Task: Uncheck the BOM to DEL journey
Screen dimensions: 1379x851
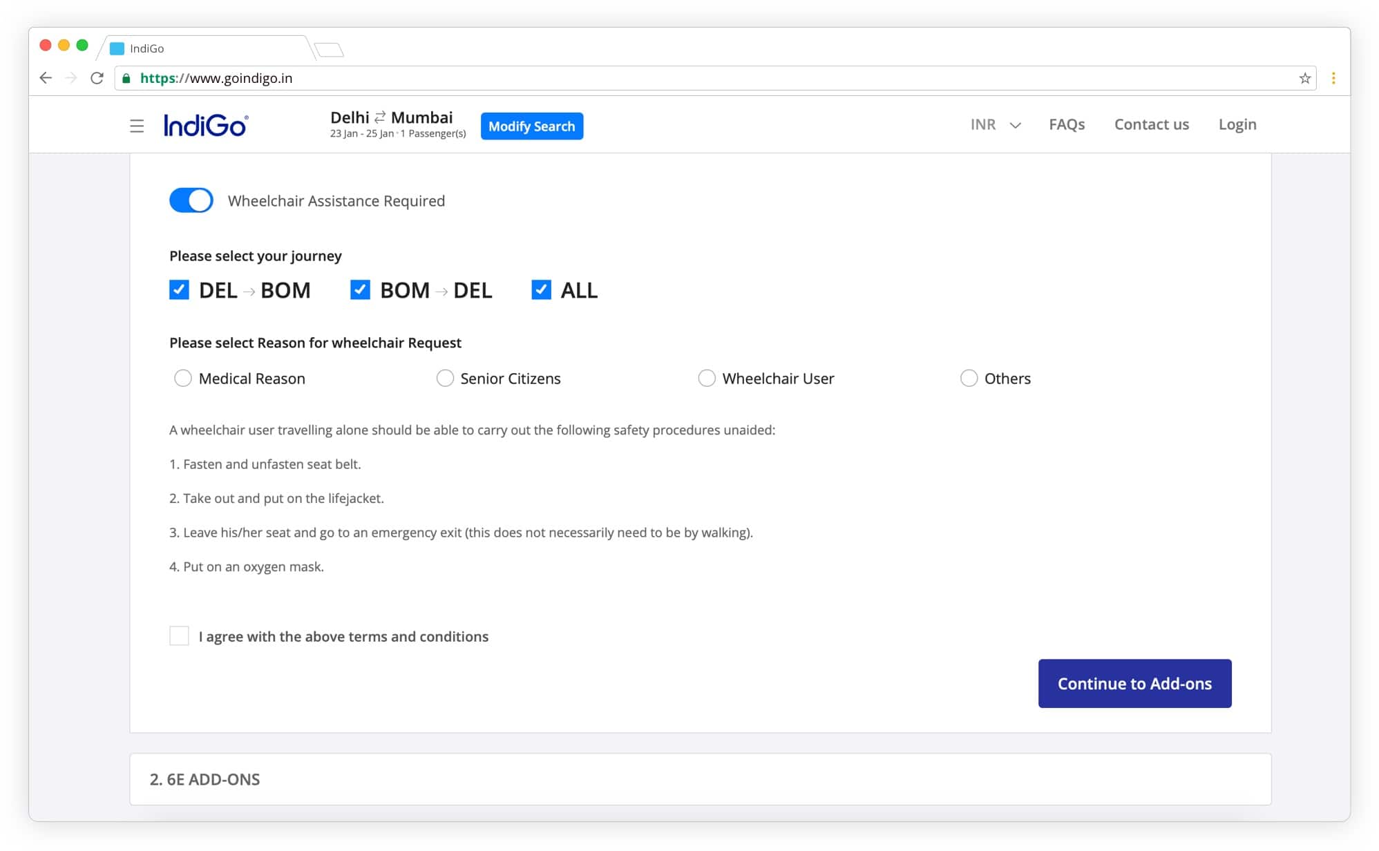Action: pos(360,289)
